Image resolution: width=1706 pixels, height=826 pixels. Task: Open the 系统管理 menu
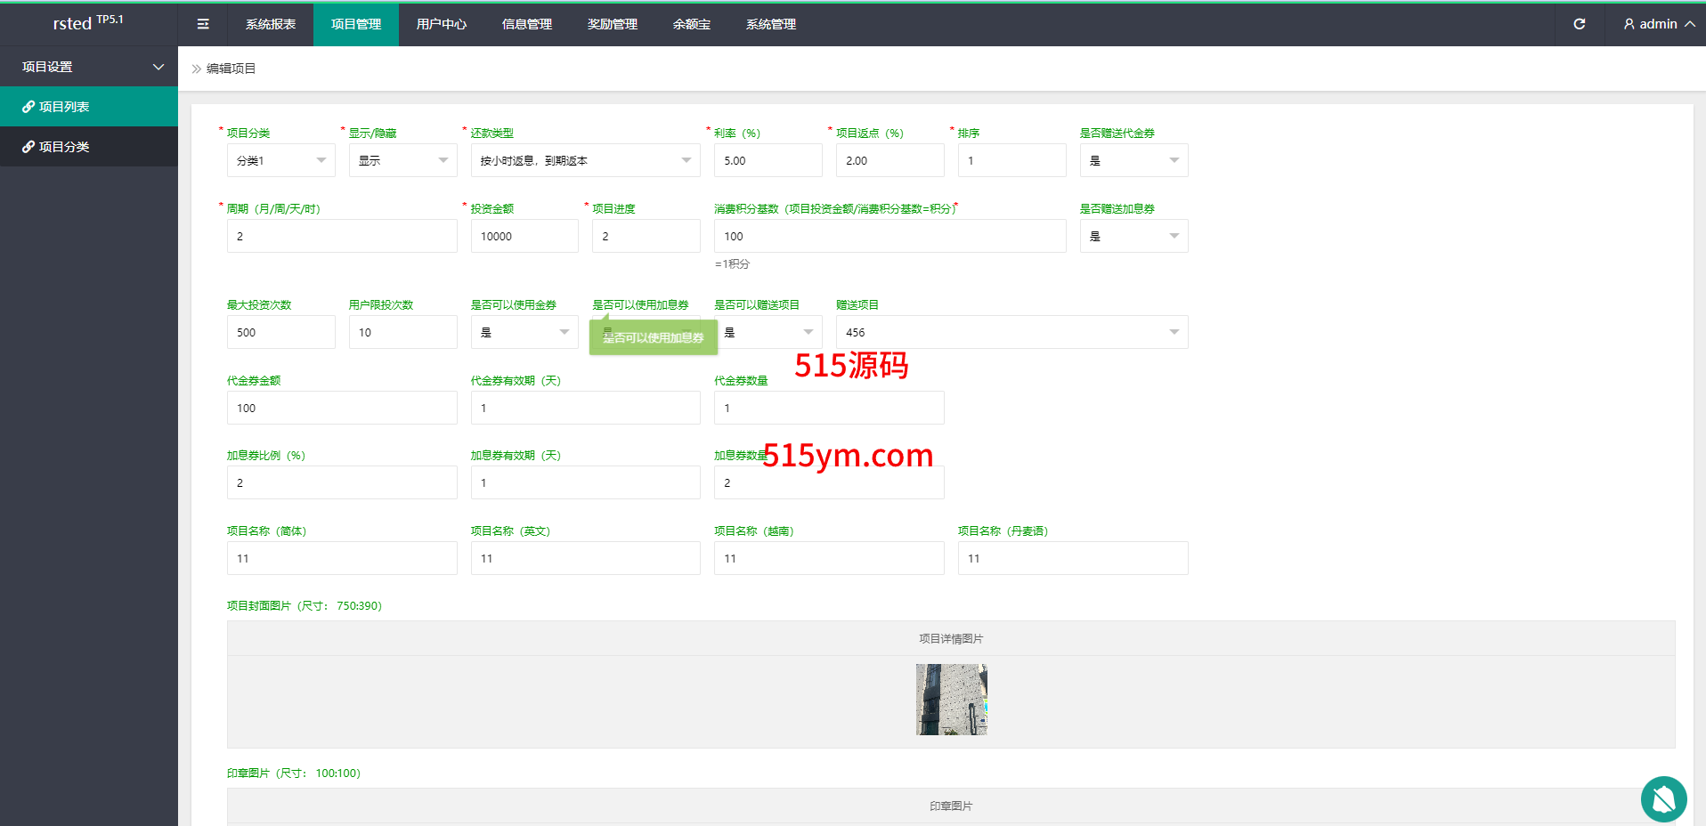tap(771, 24)
